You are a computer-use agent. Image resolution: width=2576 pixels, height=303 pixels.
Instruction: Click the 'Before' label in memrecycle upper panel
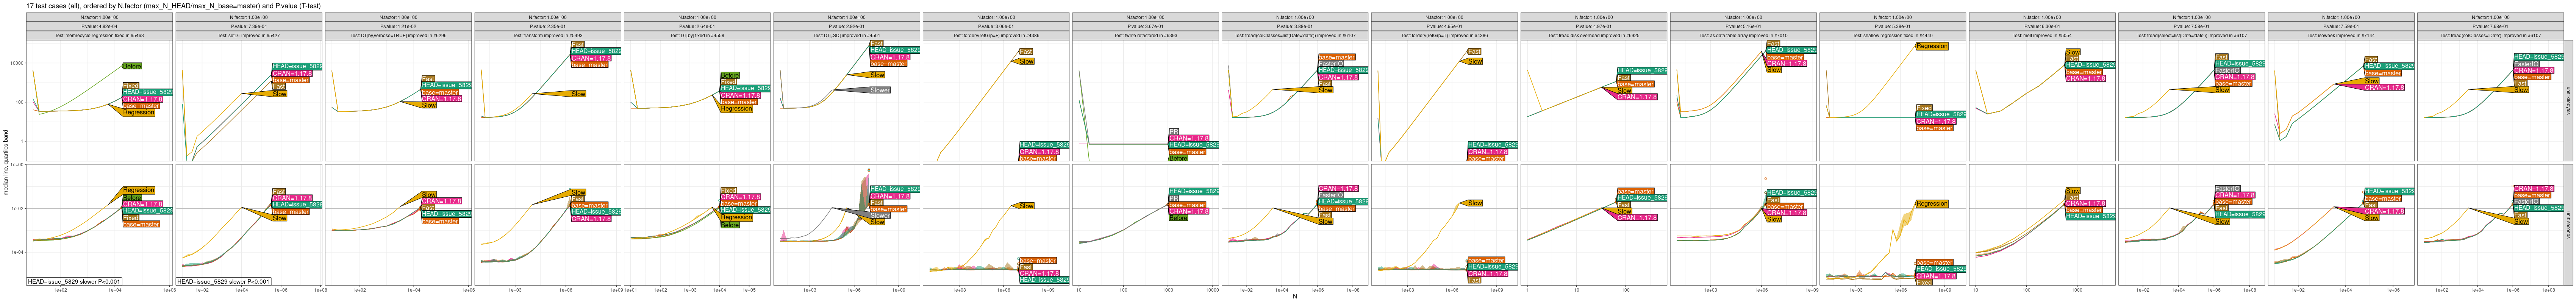pos(132,66)
